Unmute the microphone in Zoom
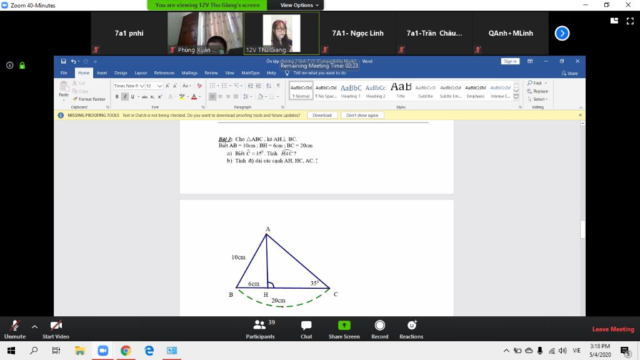This screenshot has width=640, height=360. (x=15, y=329)
